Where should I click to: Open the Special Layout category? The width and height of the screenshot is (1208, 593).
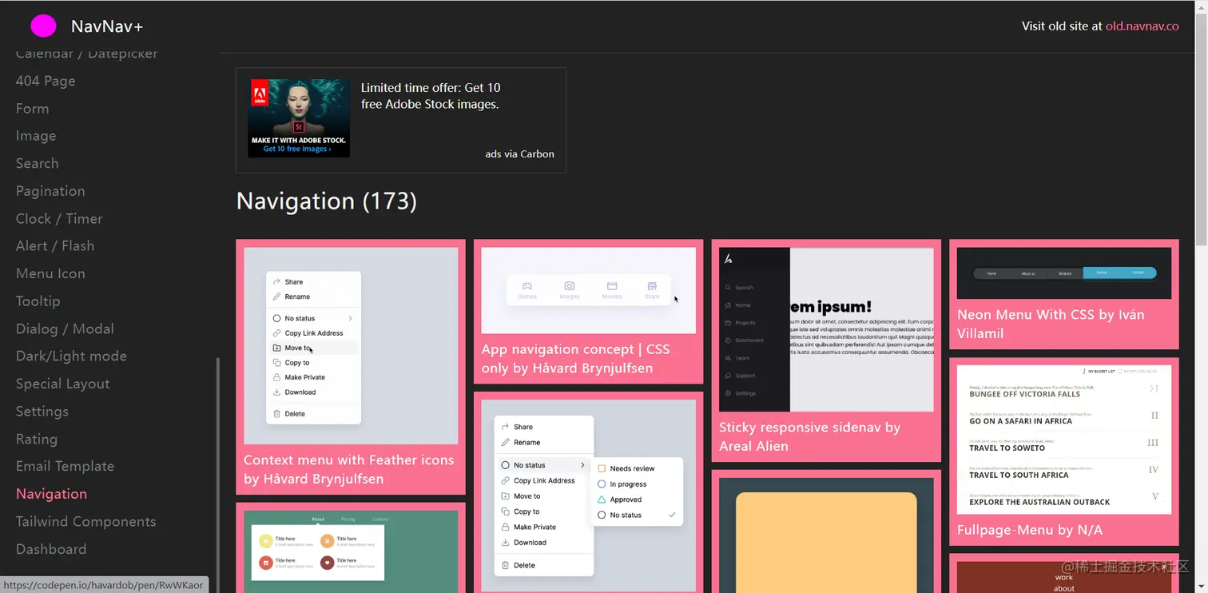pos(63,384)
